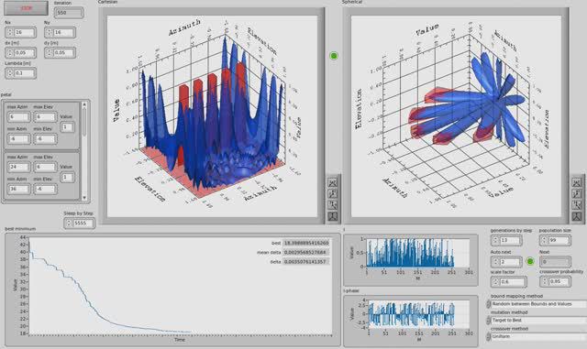Click the Auto next stepper arrows
The image size is (587, 349).
click(x=495, y=261)
